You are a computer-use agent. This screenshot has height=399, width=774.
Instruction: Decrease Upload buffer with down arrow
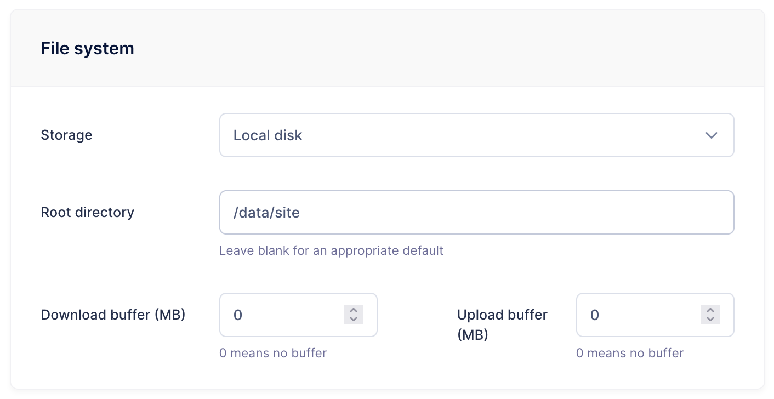(x=710, y=320)
